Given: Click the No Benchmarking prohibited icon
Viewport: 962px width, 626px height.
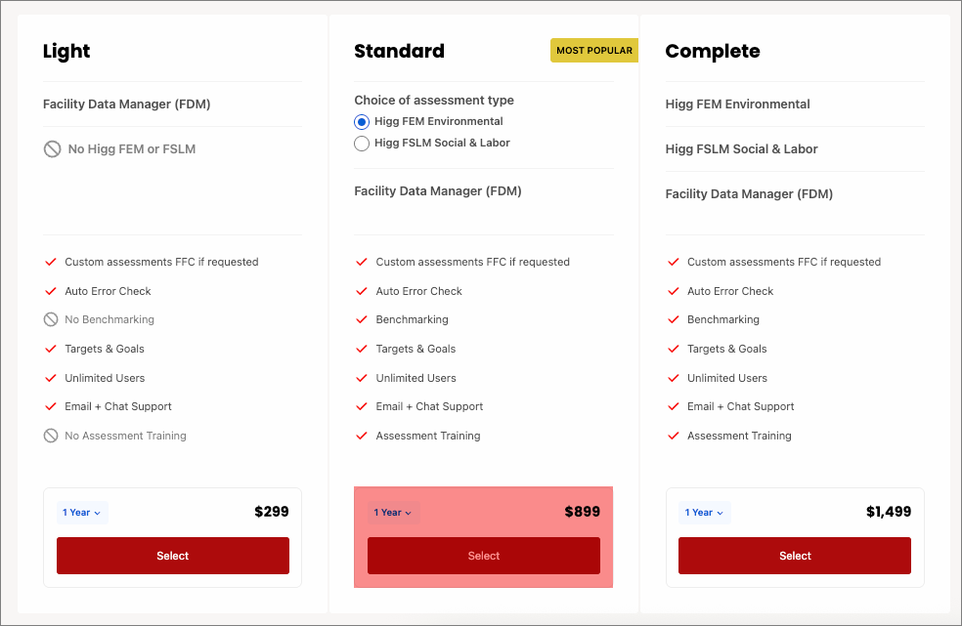Looking at the screenshot, I should point(51,319).
